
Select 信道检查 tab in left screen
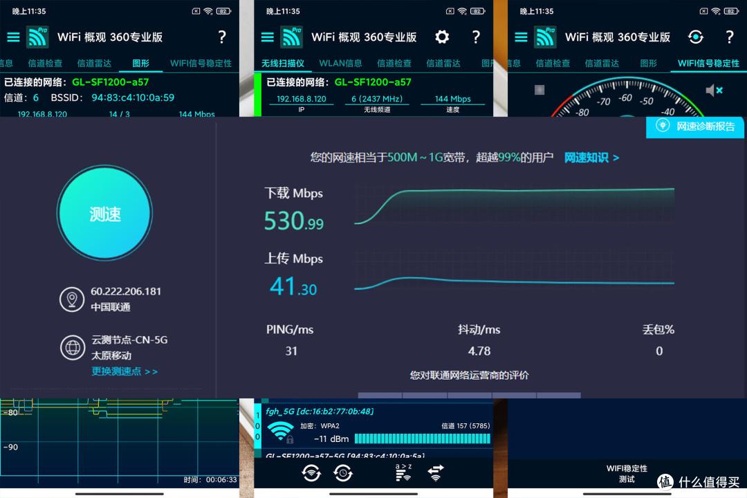coord(45,64)
